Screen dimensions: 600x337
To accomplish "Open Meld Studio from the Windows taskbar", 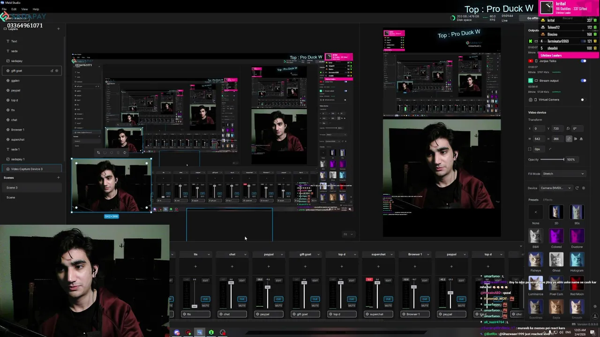I will 200,332.
